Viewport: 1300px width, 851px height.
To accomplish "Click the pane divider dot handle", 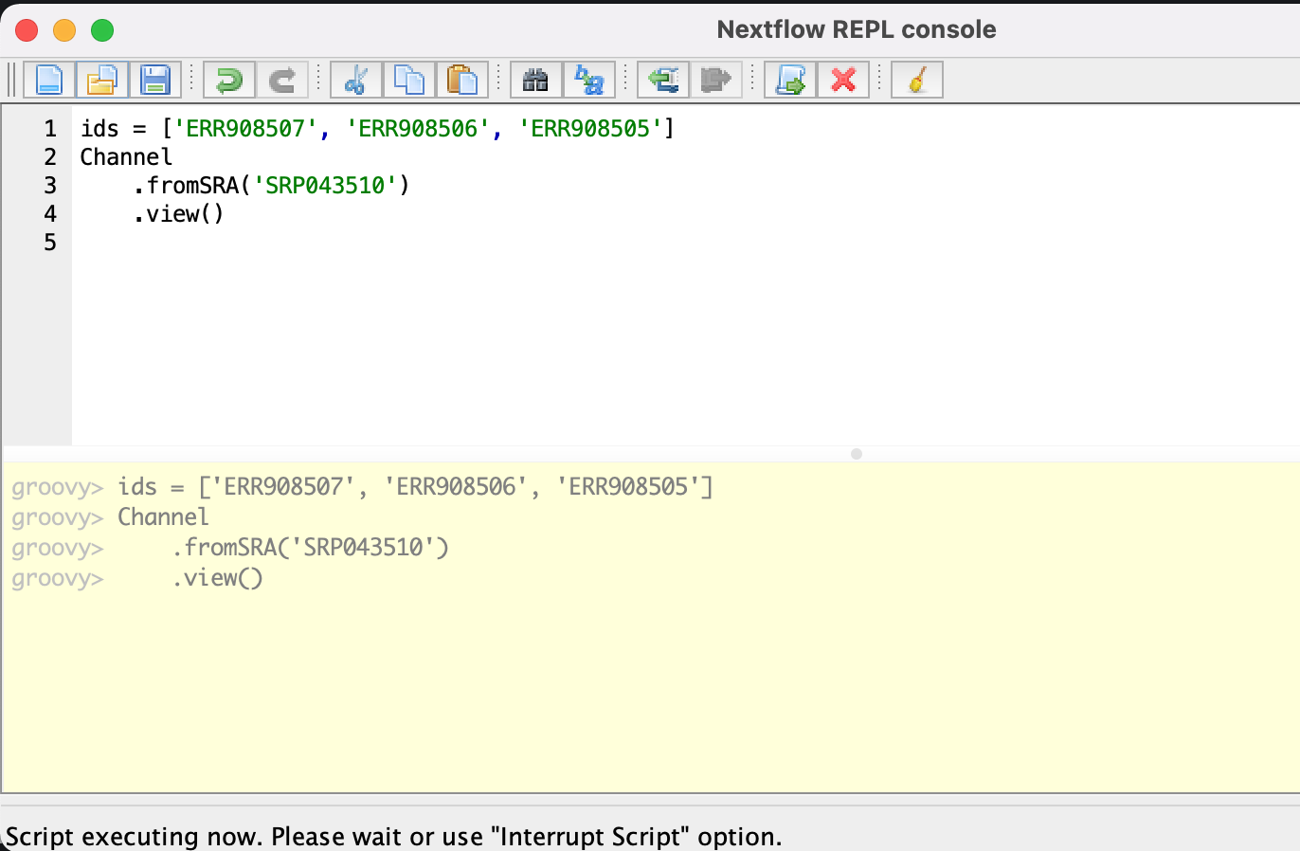I will point(857,454).
